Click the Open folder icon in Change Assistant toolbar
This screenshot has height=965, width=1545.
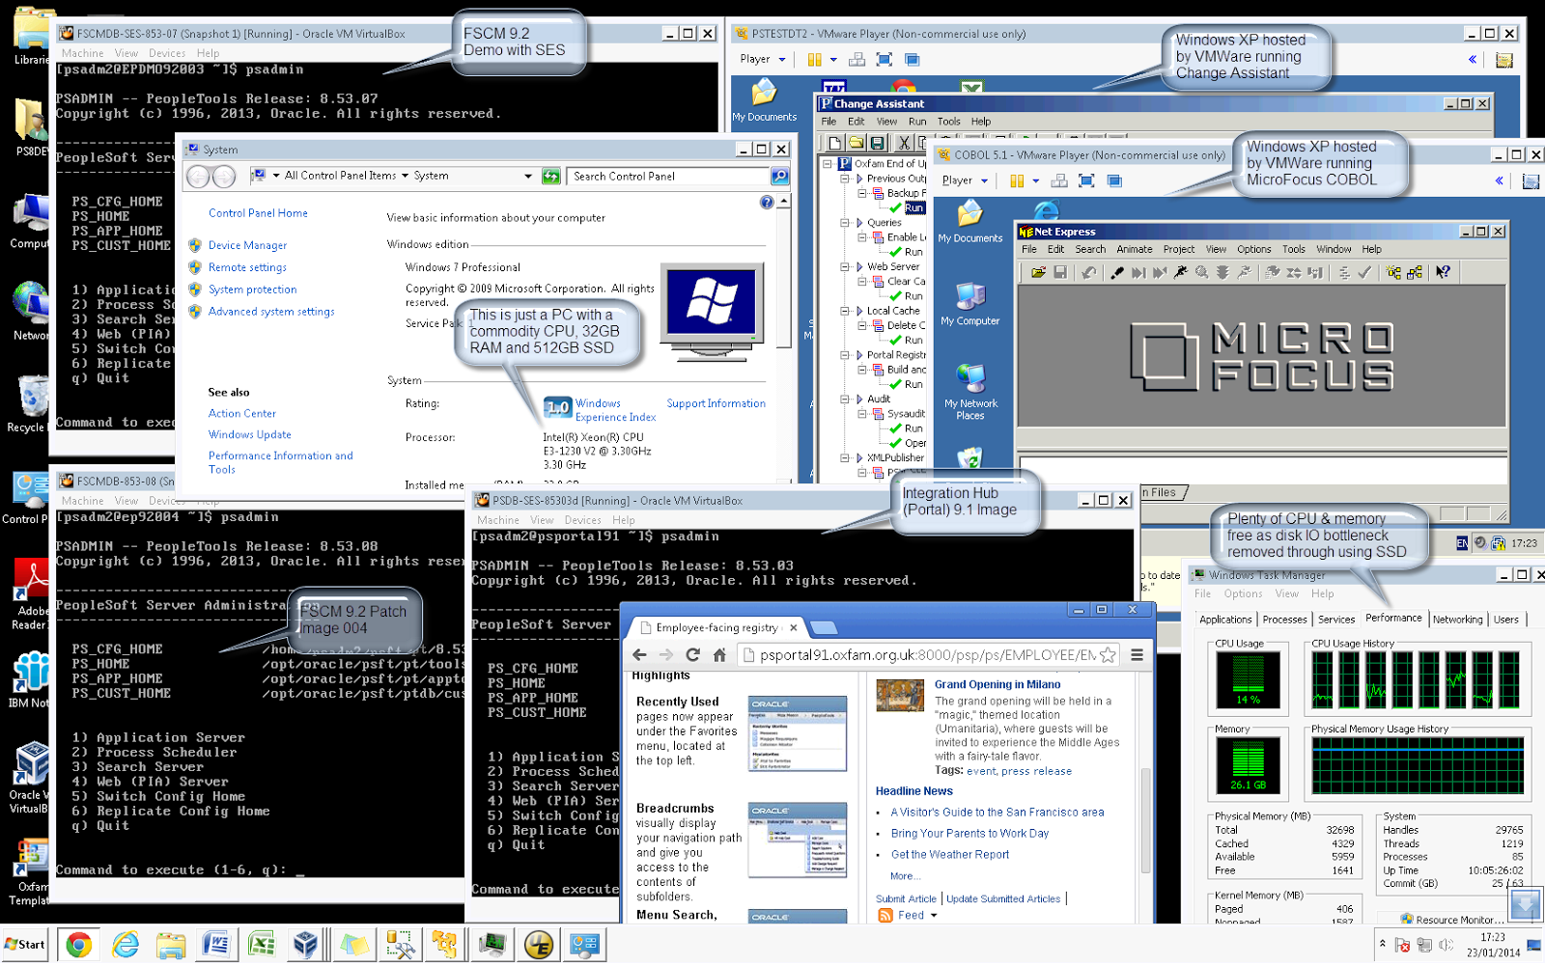pyautogui.click(x=857, y=143)
